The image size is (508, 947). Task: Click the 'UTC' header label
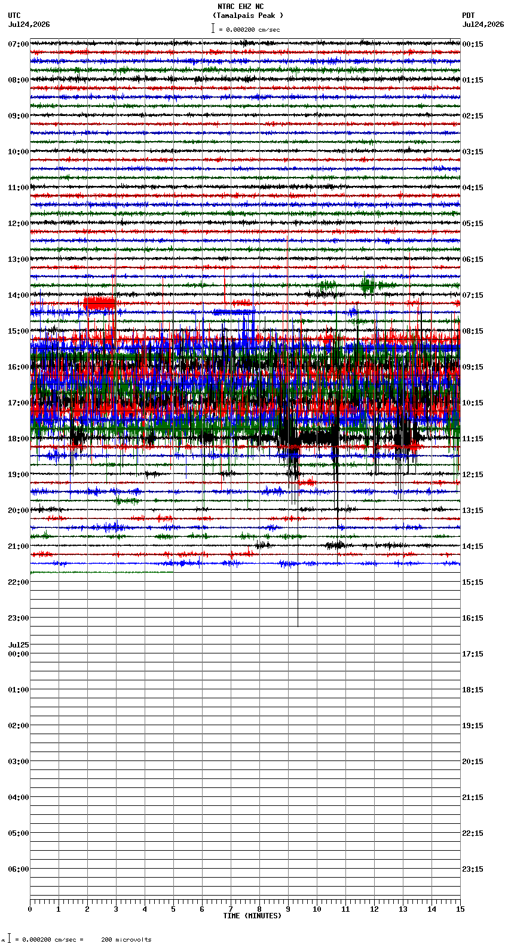[14, 16]
